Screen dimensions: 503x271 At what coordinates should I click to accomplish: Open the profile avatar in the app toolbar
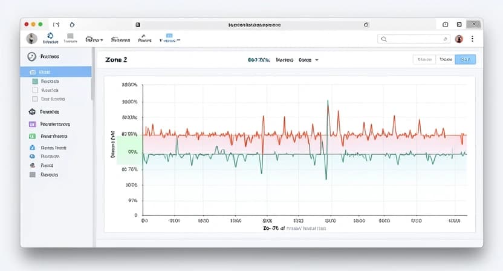31,39
